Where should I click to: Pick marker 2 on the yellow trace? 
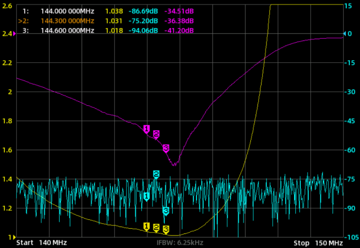[x=156, y=228]
